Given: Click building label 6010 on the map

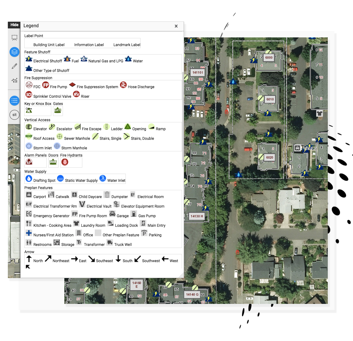Looking at the screenshot, I should coord(270,99).
